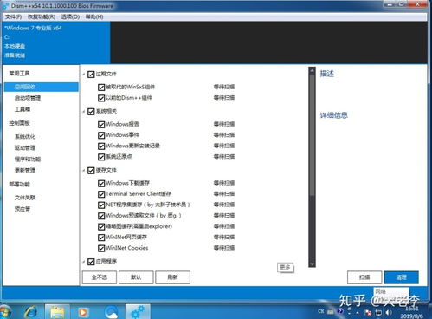Collapse the 应用程序 group arrow
Image resolution: width=432 pixels, height=319 pixels.
tap(84, 262)
